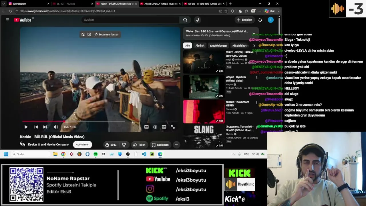Image resolution: width=366 pixels, height=206 pixels.
Task: Toggle subtitles in the video player
Action: click(146, 127)
